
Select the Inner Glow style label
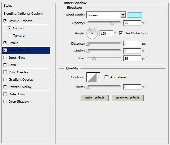(17, 58)
